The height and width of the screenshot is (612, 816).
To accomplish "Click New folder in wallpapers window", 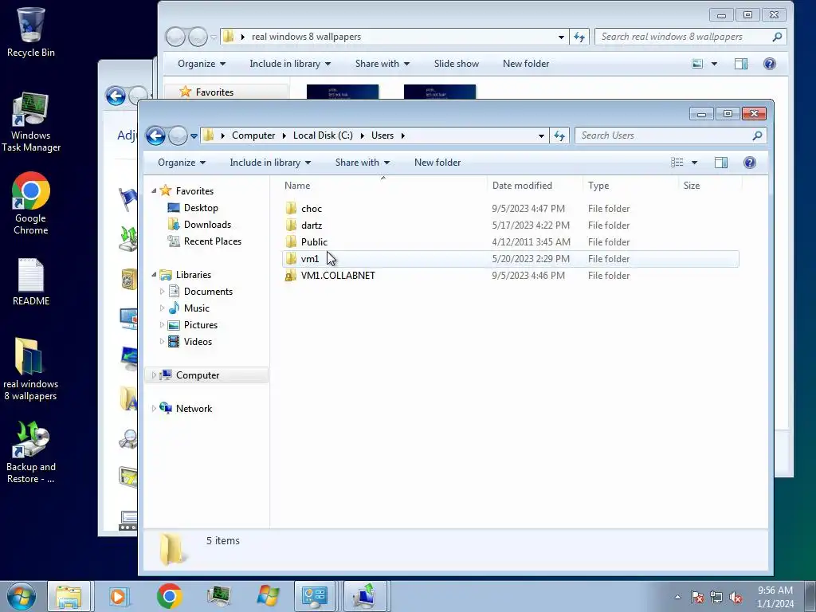I will click(x=526, y=64).
